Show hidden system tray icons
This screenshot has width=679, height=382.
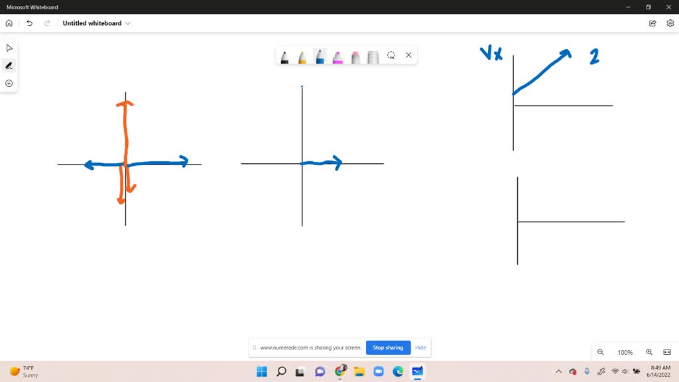click(x=558, y=371)
